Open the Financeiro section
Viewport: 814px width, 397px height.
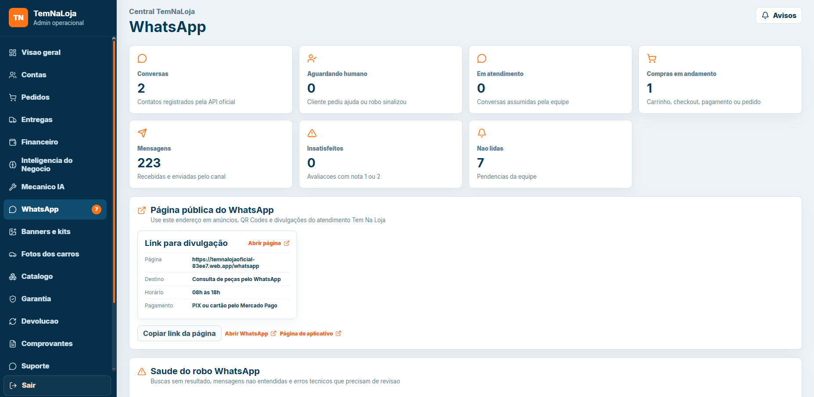[x=55, y=142]
